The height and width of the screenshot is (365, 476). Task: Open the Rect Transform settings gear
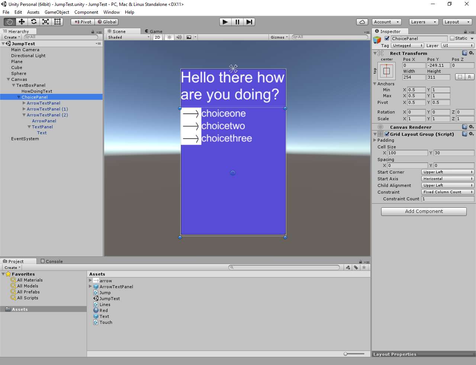click(x=472, y=53)
